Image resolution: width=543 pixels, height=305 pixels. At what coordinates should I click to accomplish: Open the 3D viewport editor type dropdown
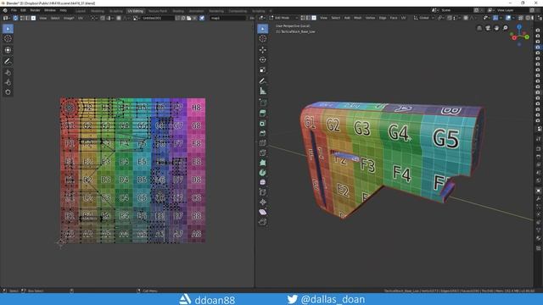coord(262,18)
